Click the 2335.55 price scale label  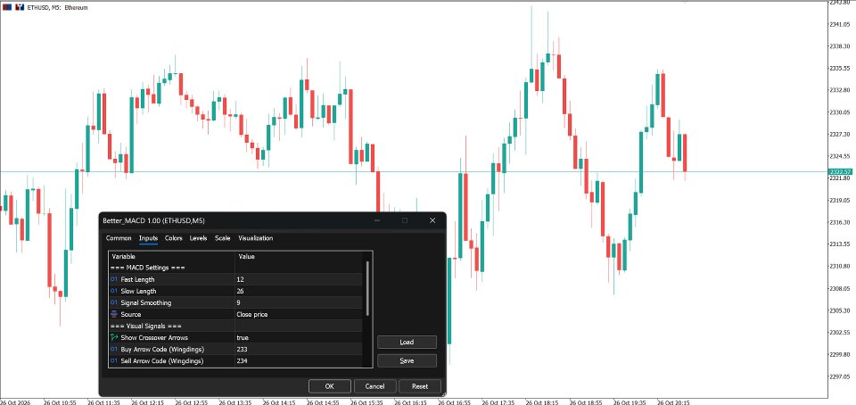coord(840,68)
